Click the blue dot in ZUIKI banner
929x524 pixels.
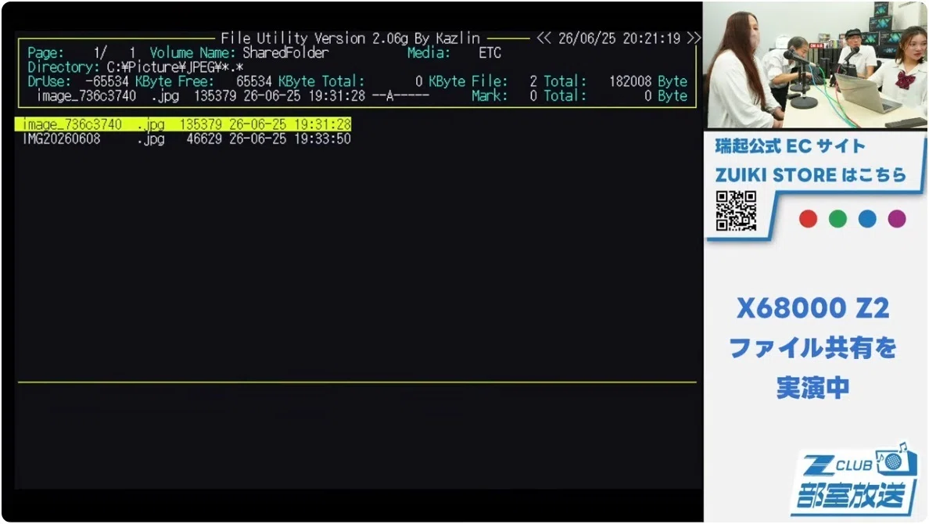866,219
